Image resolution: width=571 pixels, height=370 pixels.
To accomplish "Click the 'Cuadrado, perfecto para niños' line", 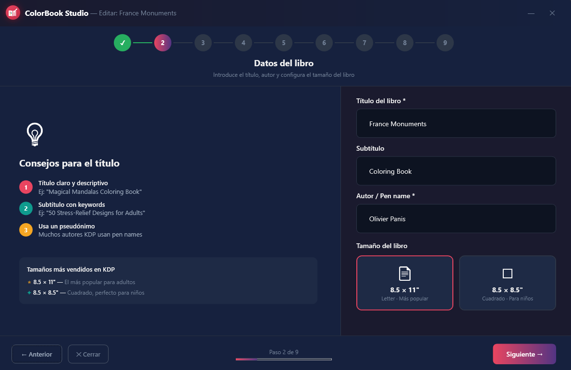I will point(106,293).
